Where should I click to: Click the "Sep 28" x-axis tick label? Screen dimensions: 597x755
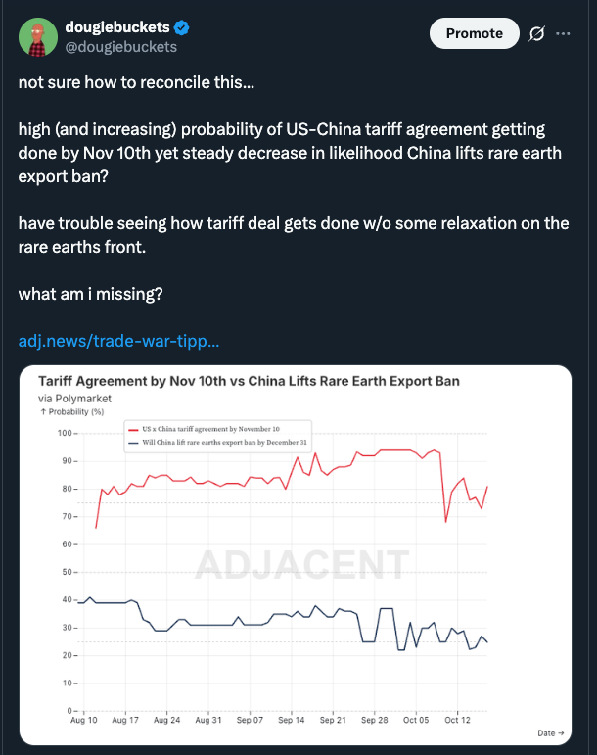(375, 720)
